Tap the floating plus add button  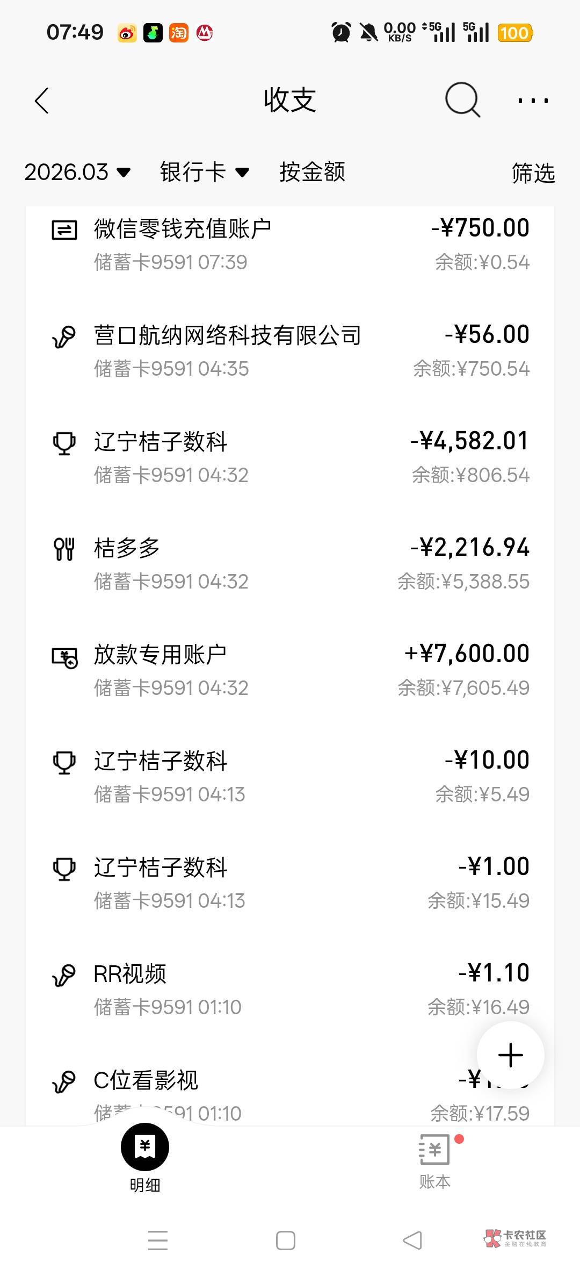coord(510,1055)
